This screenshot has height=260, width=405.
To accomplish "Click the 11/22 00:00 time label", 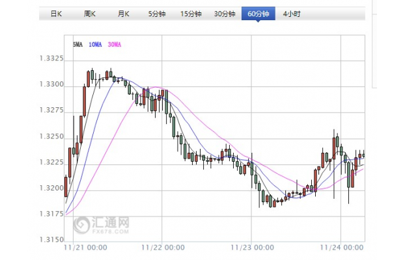I will click(163, 248).
